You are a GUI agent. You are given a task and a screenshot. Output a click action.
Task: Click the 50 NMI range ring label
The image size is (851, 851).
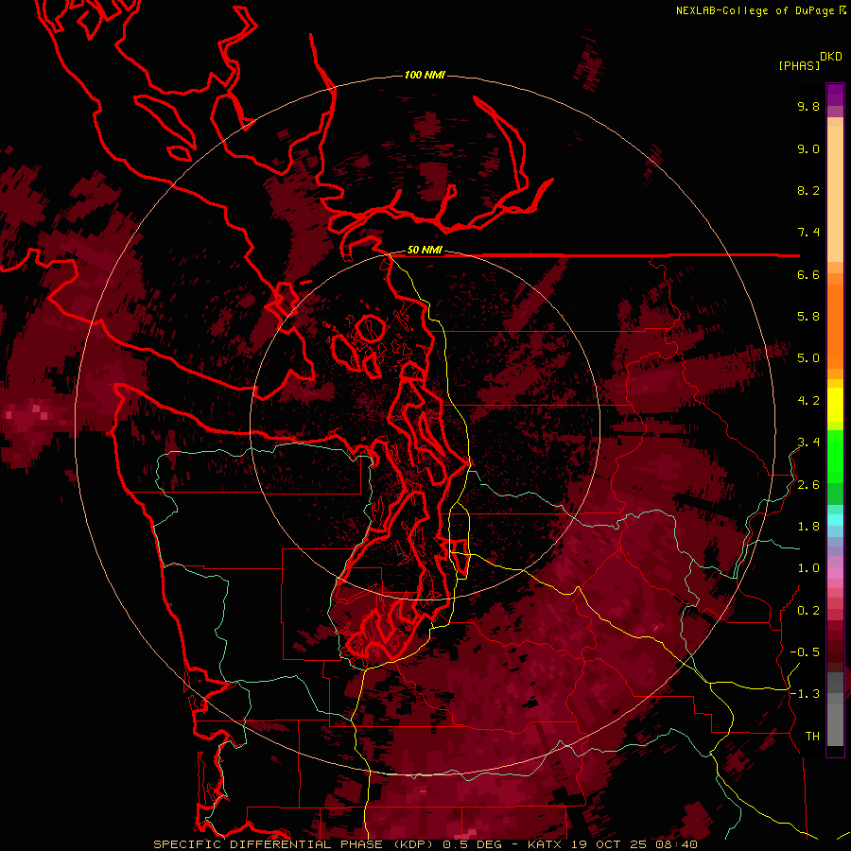point(425,250)
